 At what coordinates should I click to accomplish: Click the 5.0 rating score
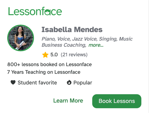point(54,55)
